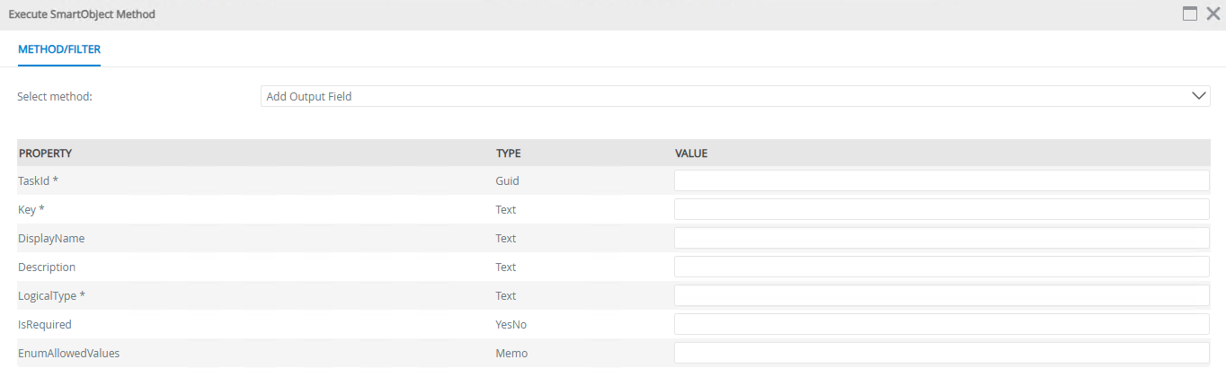Click the EnumAllowedValues property label
The width and height of the screenshot is (1226, 377).
click(68, 353)
